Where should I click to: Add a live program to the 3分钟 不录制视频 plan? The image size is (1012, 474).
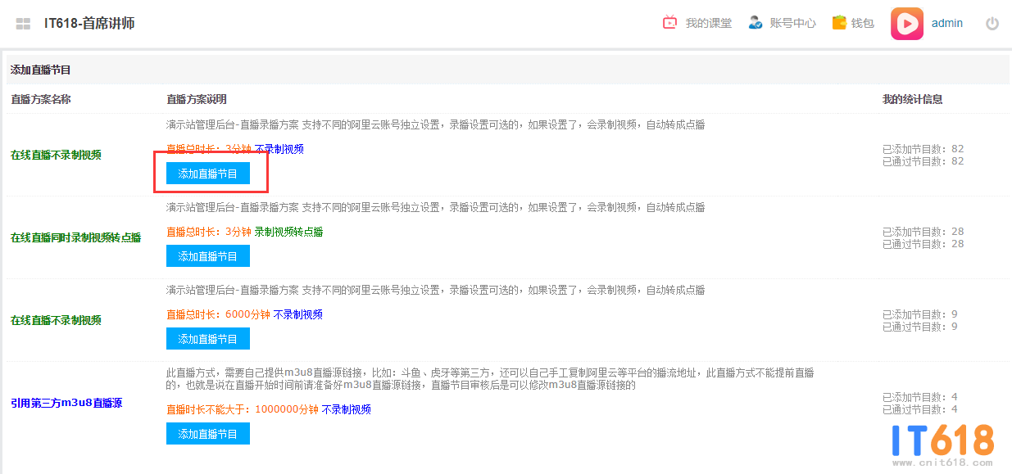click(208, 174)
